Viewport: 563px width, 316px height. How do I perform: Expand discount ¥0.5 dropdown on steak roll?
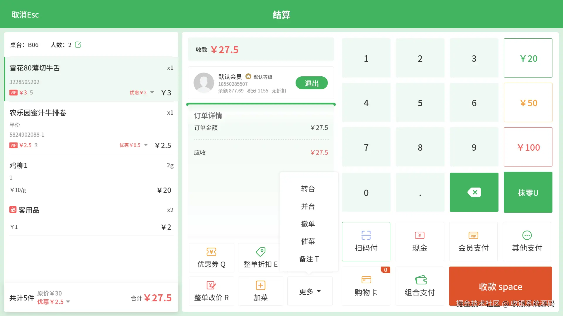point(146,145)
